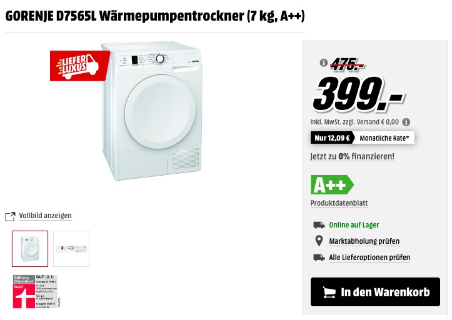
Task: Click the fullscreen arrow icon beside Vollbild anzeigen
Action: [x=10, y=216]
